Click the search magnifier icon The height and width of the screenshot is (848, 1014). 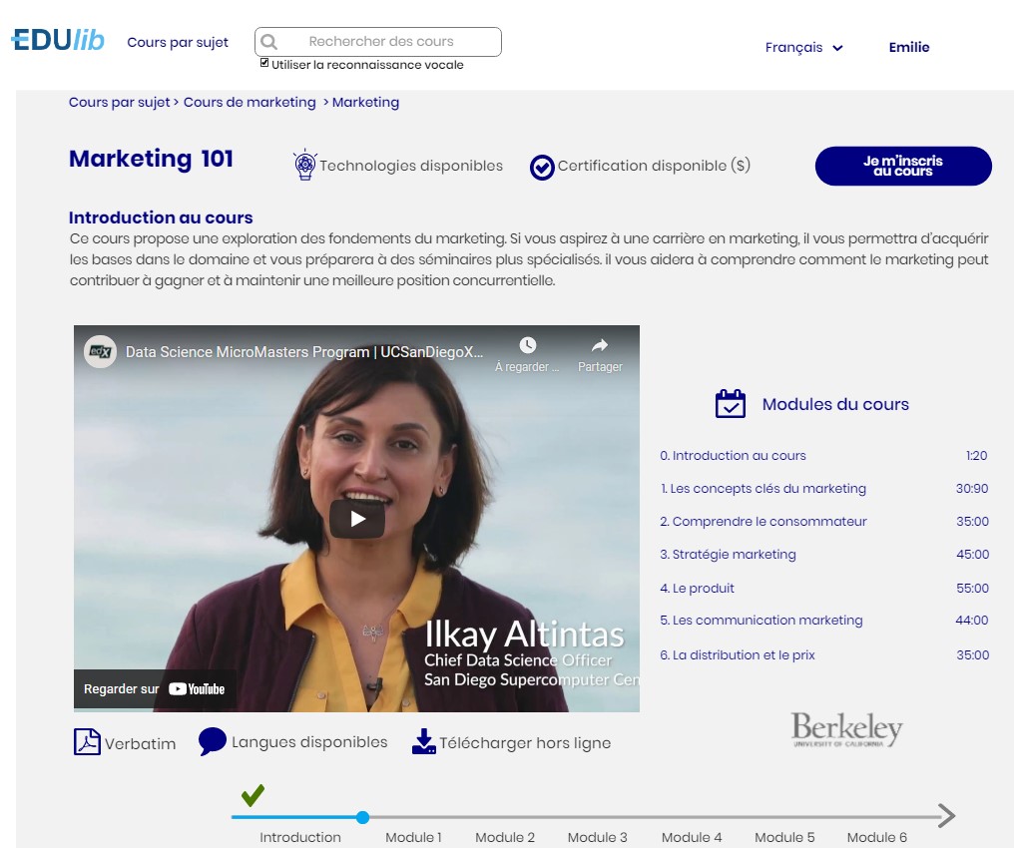point(268,42)
